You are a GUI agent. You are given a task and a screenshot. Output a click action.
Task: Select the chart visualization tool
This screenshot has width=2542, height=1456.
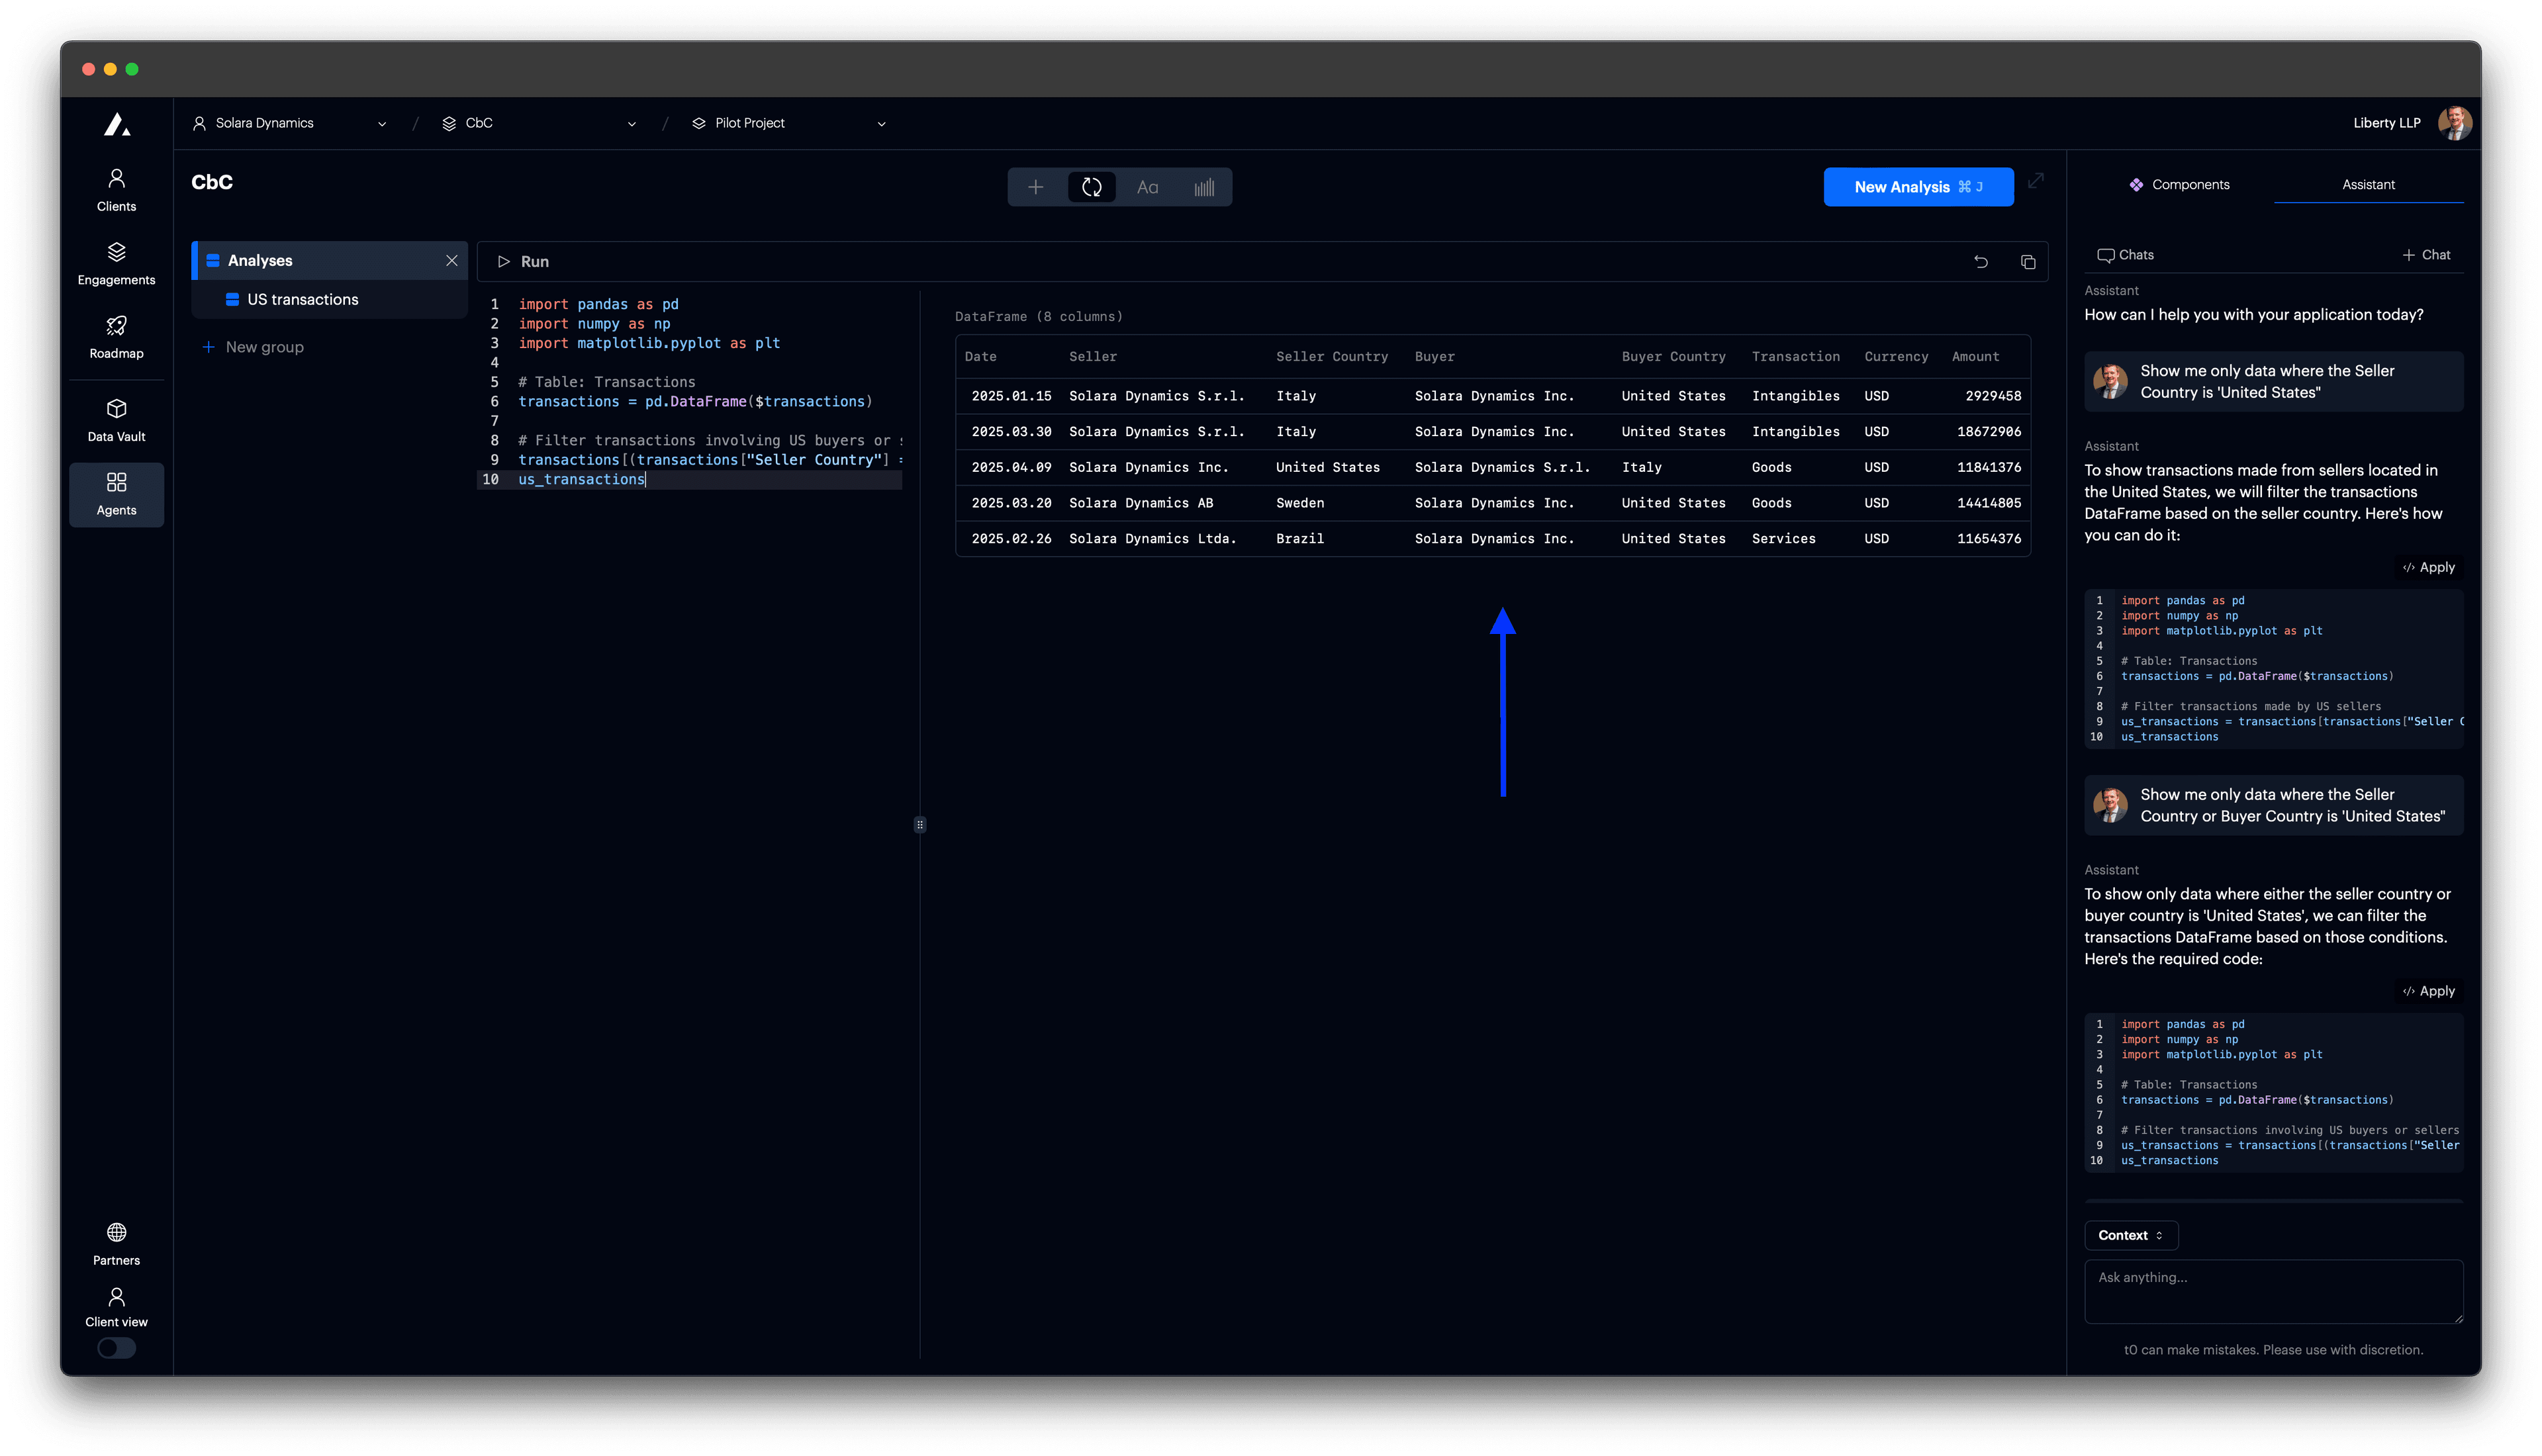coord(1204,187)
